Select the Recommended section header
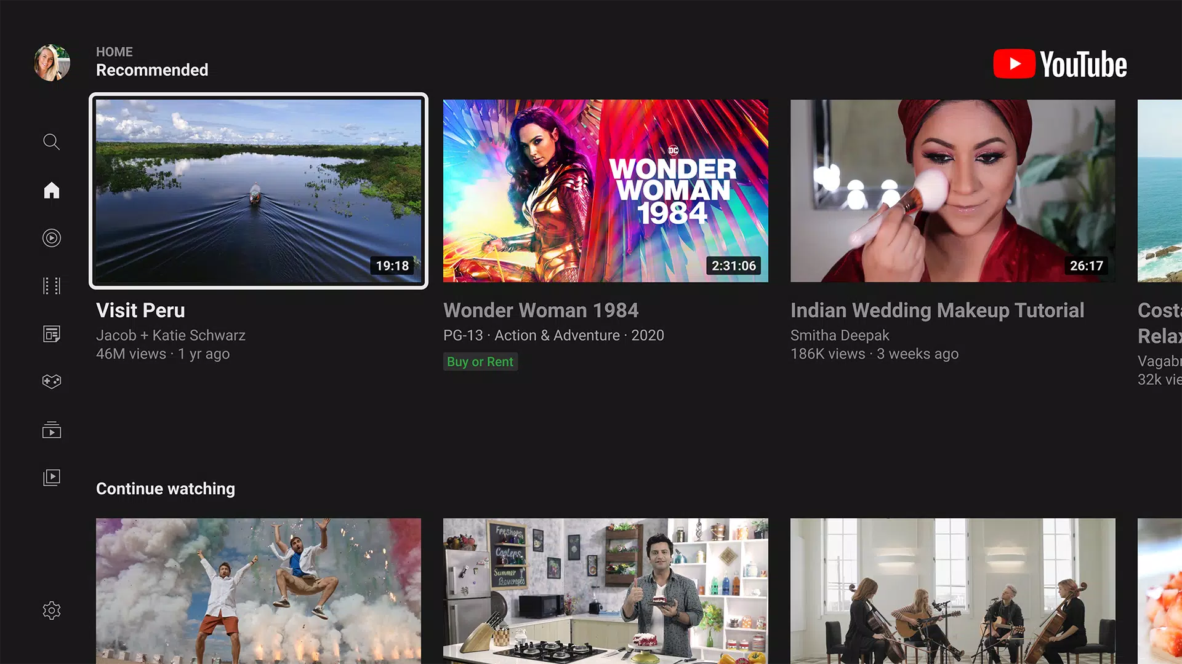1182x664 pixels. click(152, 69)
